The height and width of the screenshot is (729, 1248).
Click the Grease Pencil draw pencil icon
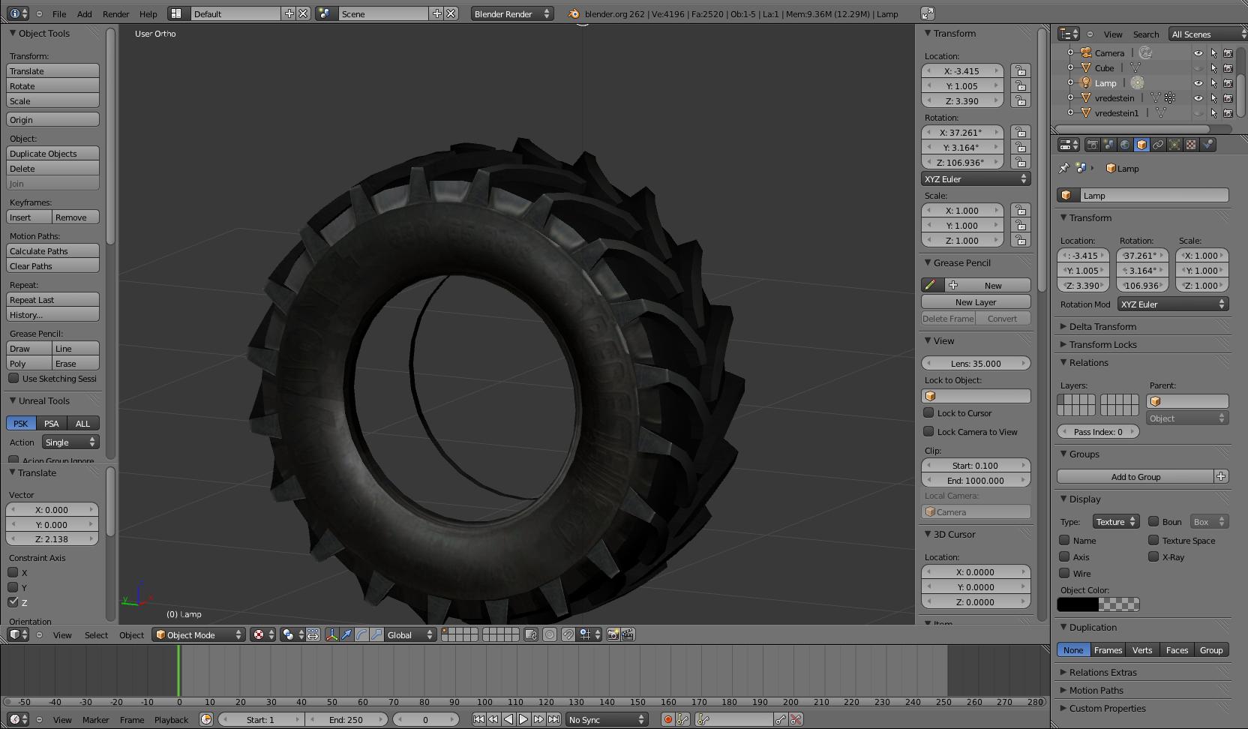[x=930, y=285]
